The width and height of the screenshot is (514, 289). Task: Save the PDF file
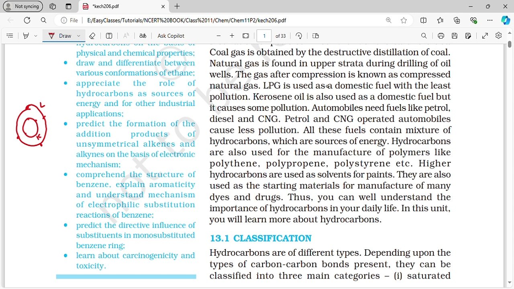click(x=455, y=36)
